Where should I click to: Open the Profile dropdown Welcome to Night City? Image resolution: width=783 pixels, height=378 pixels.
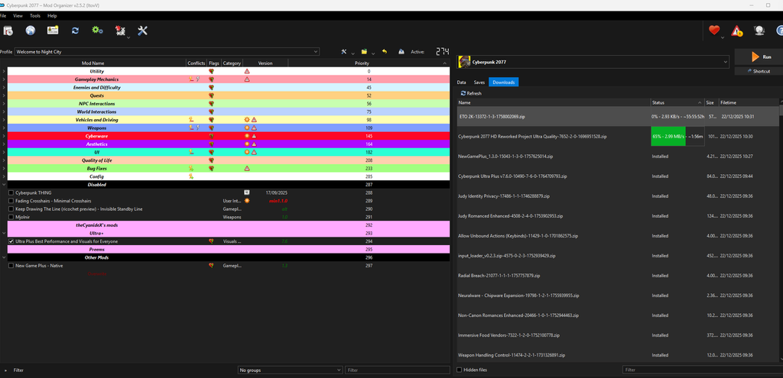coord(167,51)
